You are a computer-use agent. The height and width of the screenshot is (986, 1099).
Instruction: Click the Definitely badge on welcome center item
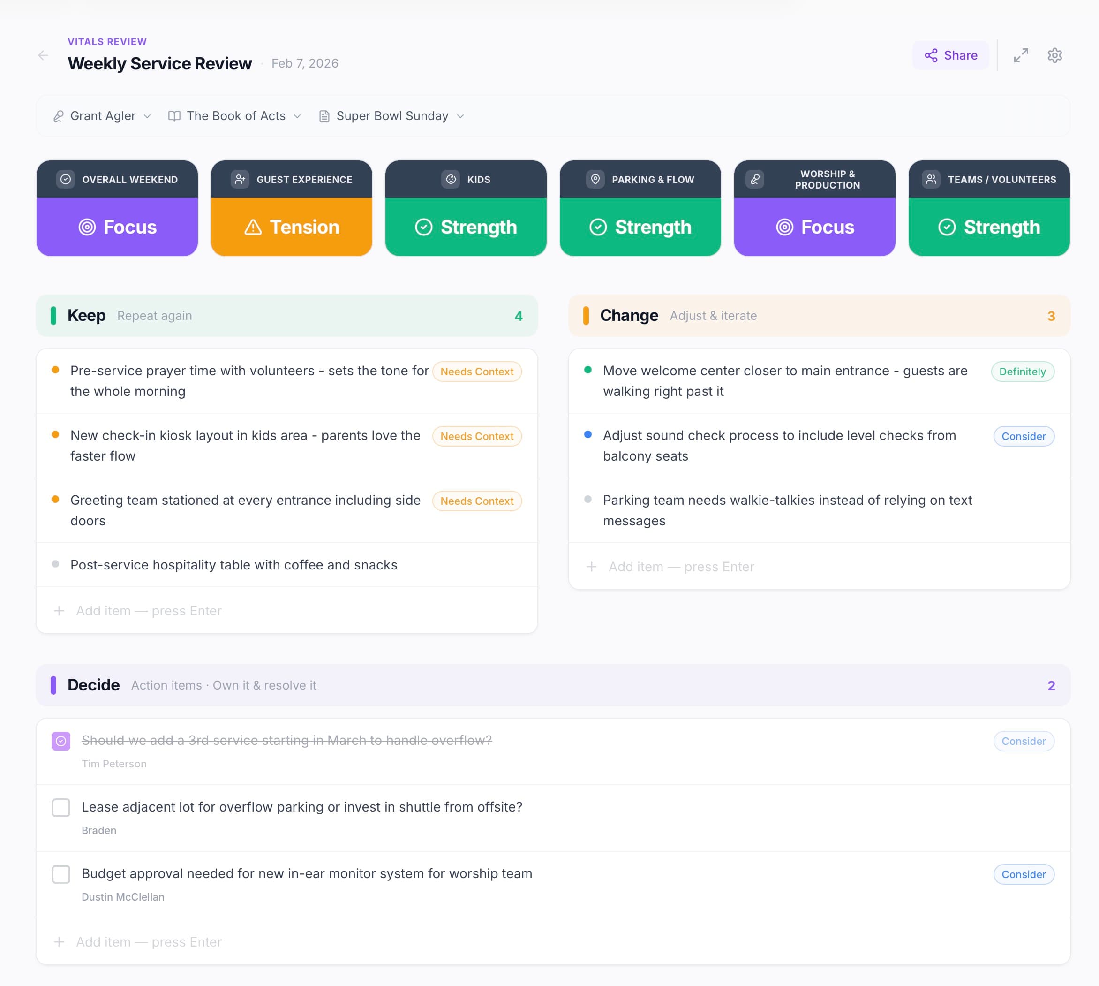(1023, 372)
